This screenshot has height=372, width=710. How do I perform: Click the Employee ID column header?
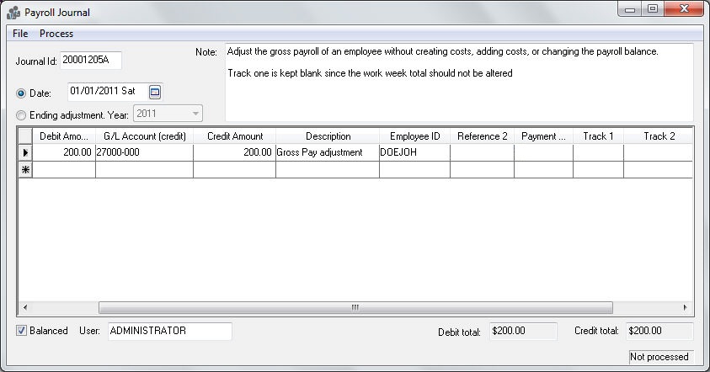click(x=414, y=136)
